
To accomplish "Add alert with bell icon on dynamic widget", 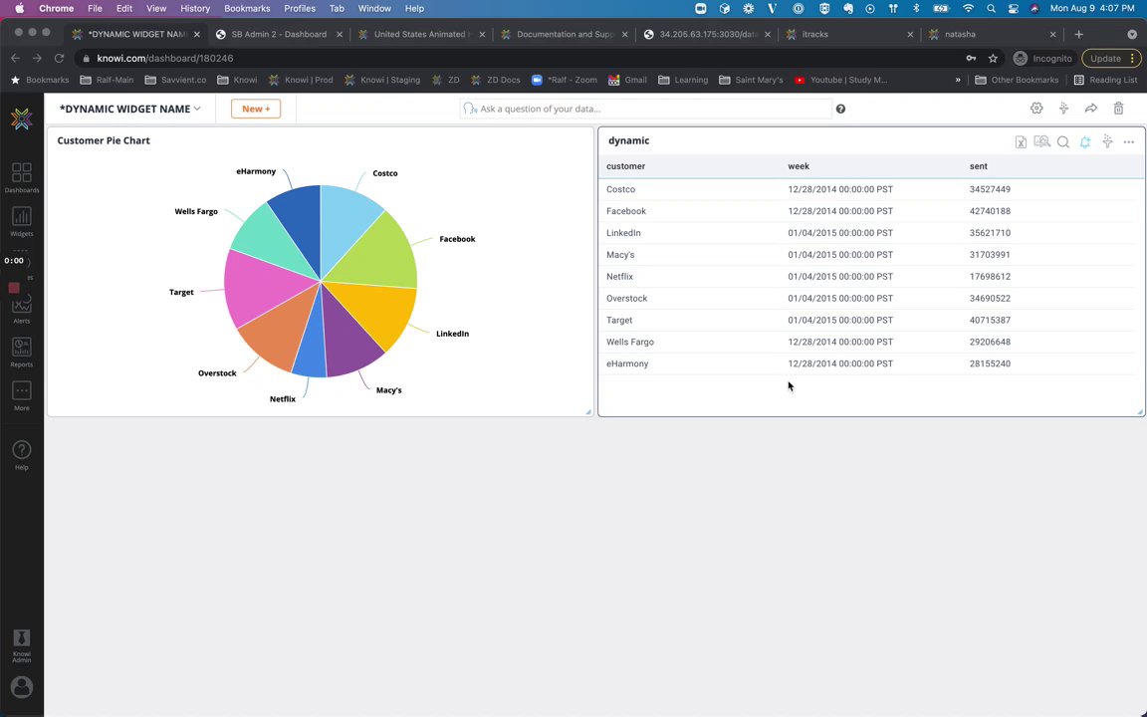I will 1085,142.
